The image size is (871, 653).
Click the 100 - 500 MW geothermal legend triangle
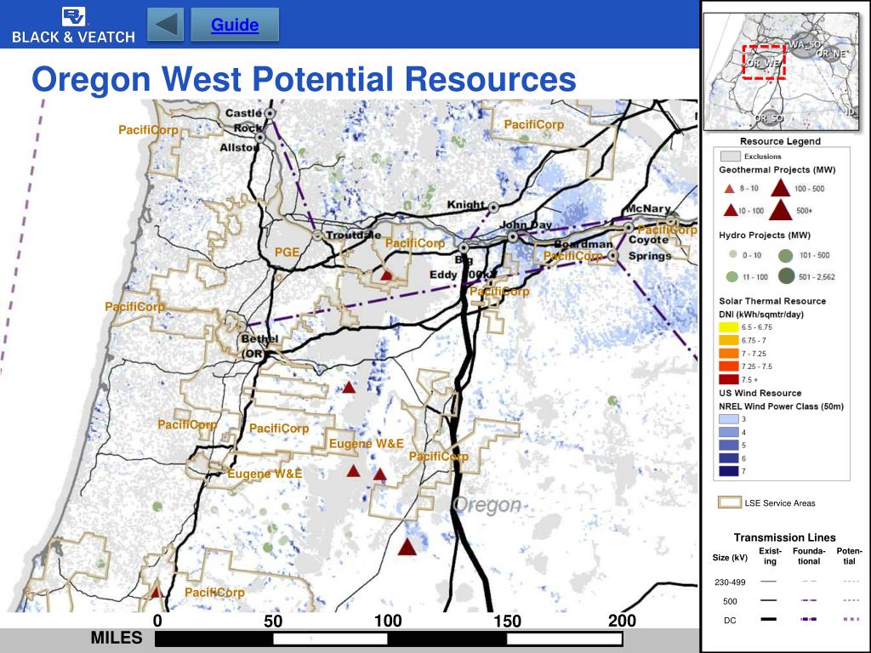(781, 188)
